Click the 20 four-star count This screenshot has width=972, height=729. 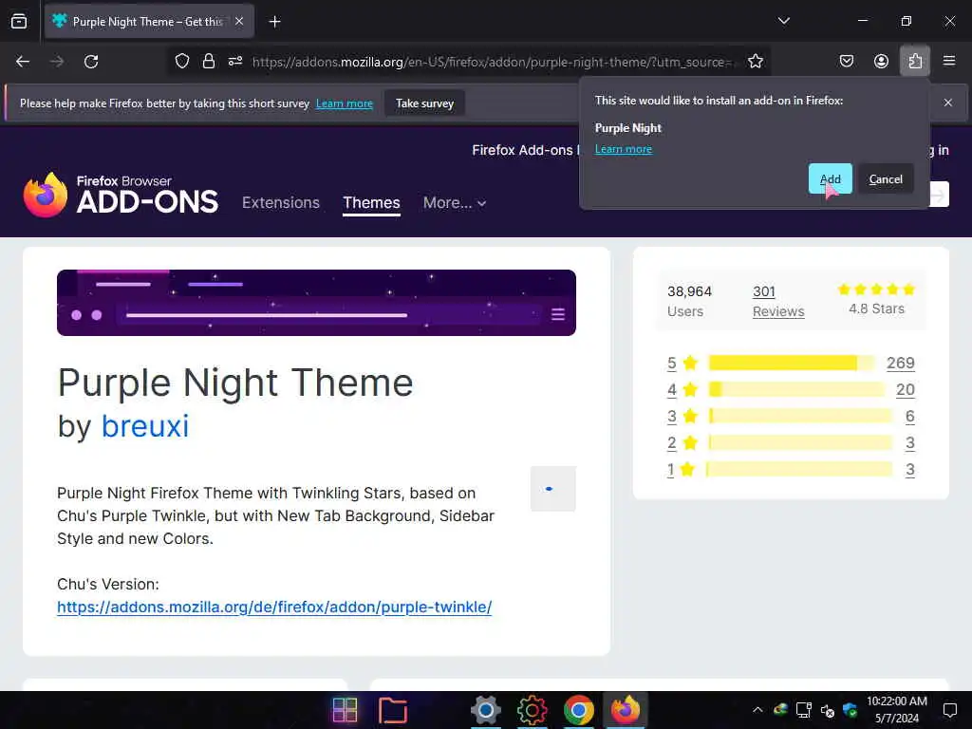(905, 389)
